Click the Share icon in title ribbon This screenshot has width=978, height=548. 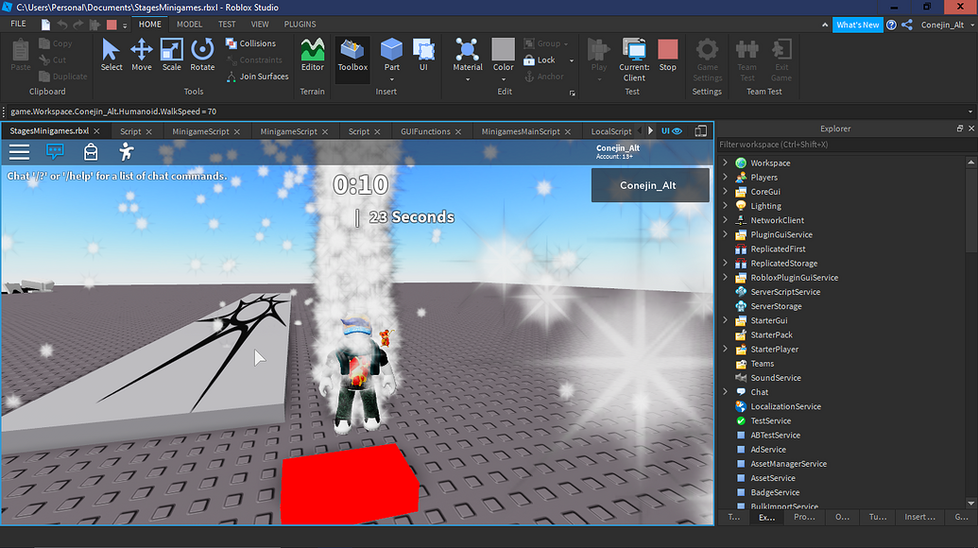(907, 25)
